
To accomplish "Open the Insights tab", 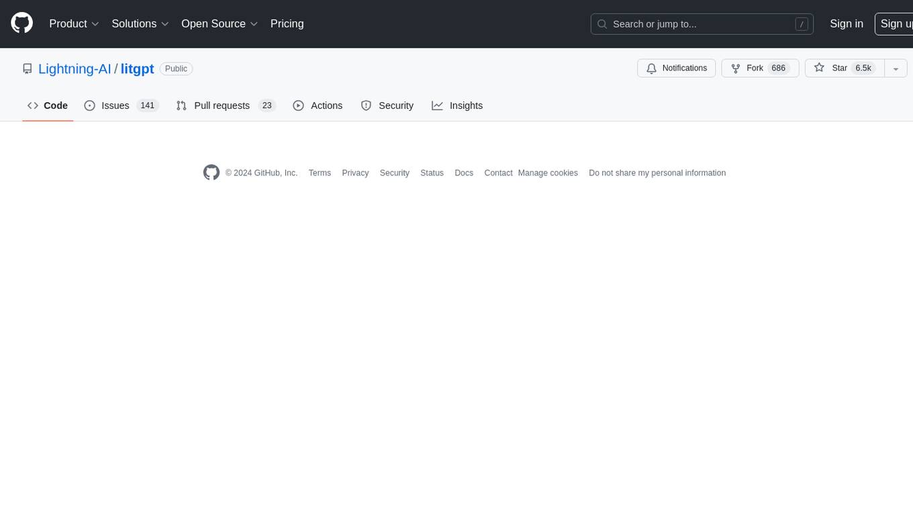I will pos(457,105).
